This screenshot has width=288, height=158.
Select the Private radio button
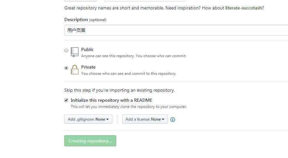click(66, 68)
